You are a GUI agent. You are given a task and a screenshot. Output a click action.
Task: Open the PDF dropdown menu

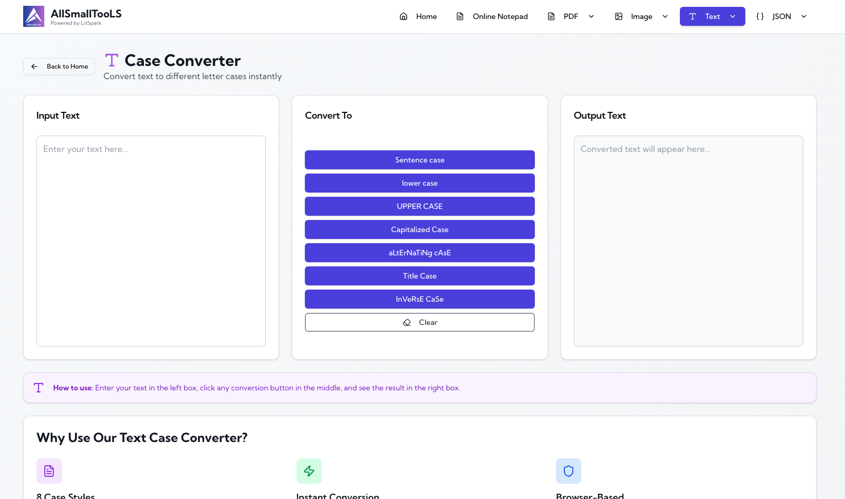[x=591, y=16]
